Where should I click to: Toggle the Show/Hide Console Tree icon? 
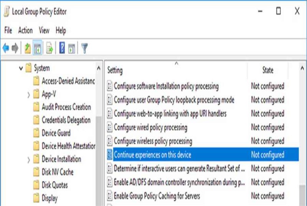(37, 48)
